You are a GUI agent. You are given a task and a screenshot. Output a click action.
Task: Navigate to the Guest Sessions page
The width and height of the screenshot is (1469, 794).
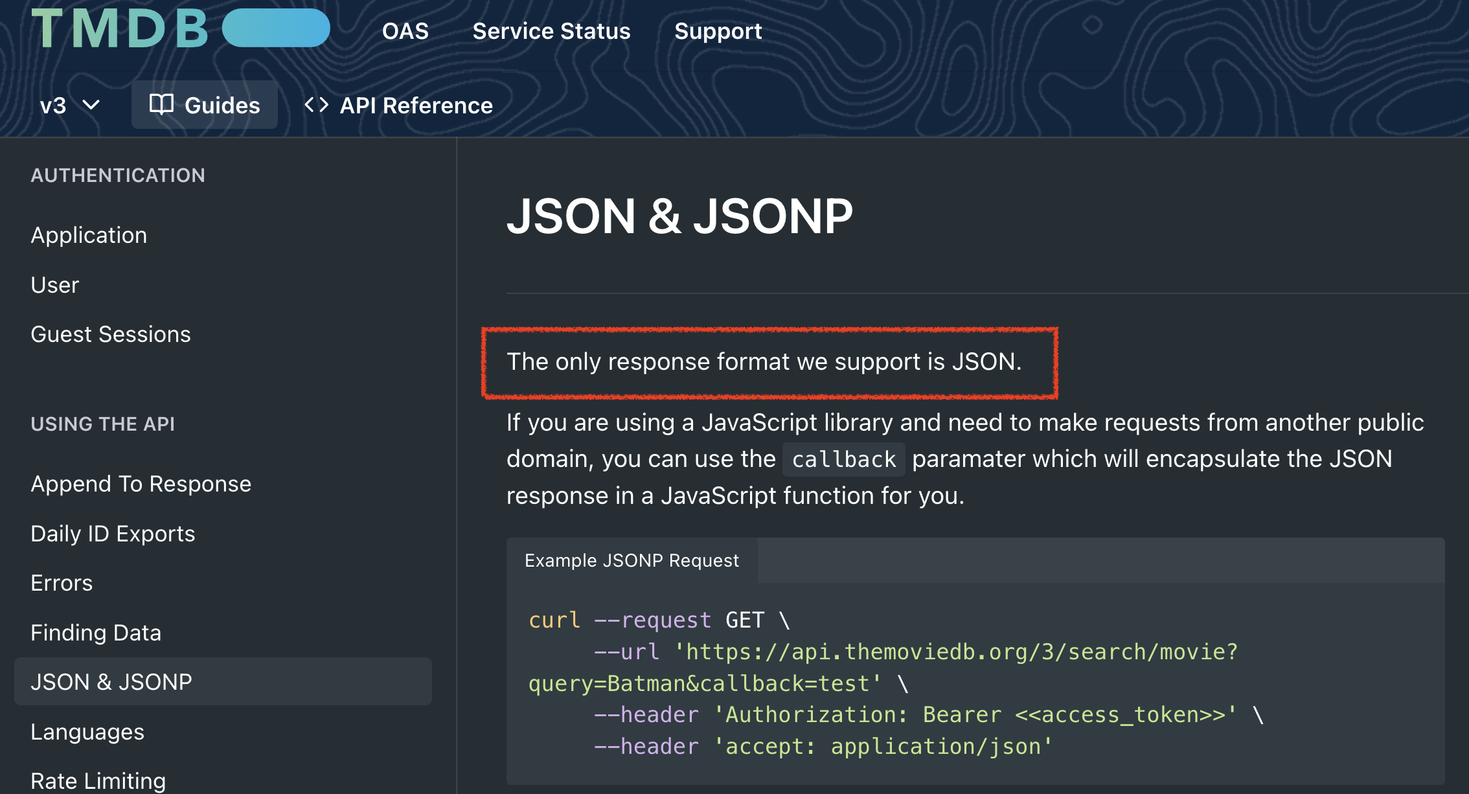click(111, 334)
